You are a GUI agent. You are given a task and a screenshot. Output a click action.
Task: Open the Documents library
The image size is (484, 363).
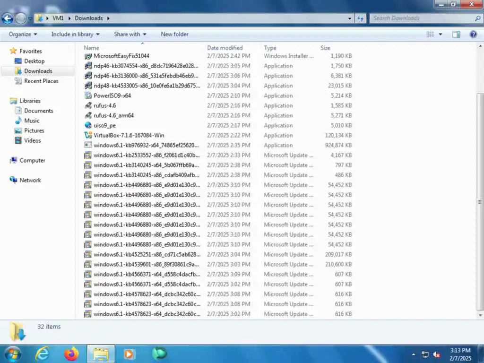(39, 111)
